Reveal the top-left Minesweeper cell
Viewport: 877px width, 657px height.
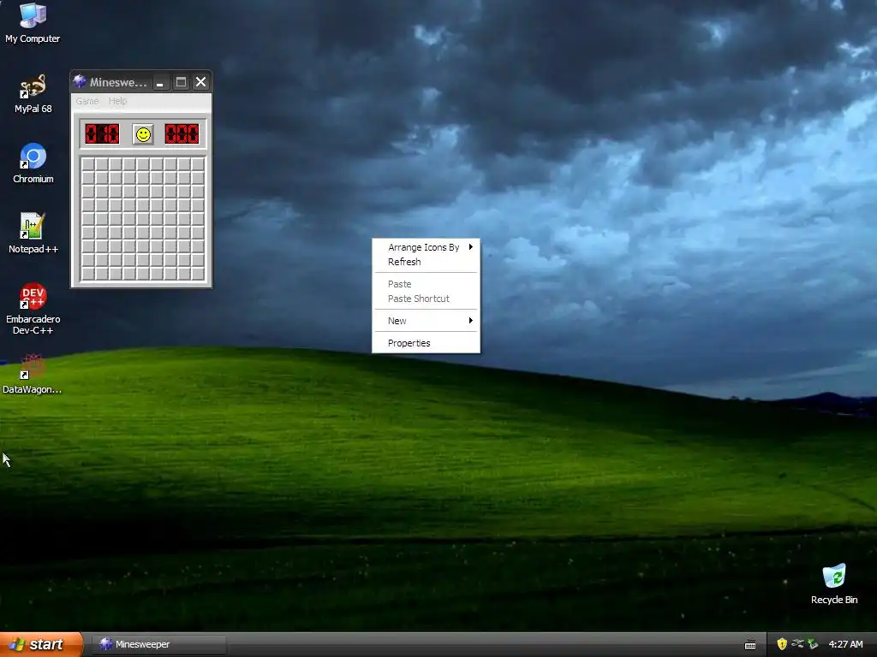click(x=88, y=164)
